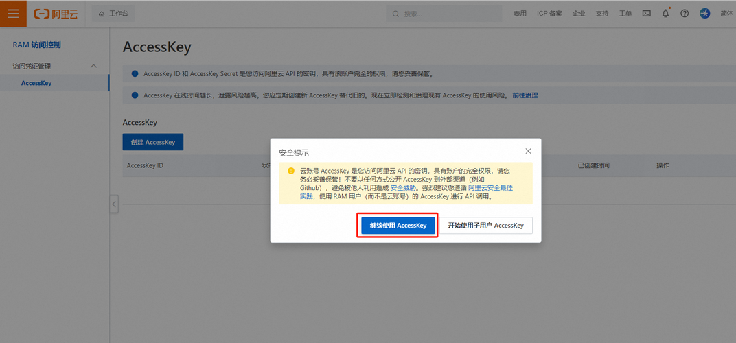The width and height of the screenshot is (736, 343).
Task: Click 继续使用 AccessKey button
Action: click(x=398, y=226)
